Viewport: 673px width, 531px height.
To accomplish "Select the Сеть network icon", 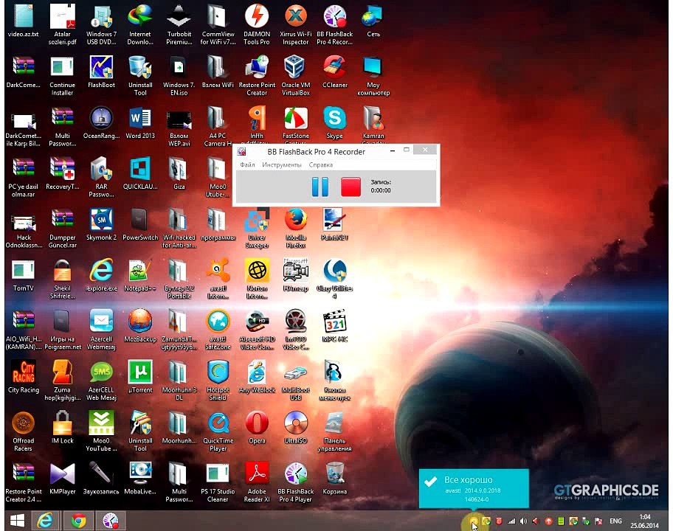I will (x=373, y=21).
